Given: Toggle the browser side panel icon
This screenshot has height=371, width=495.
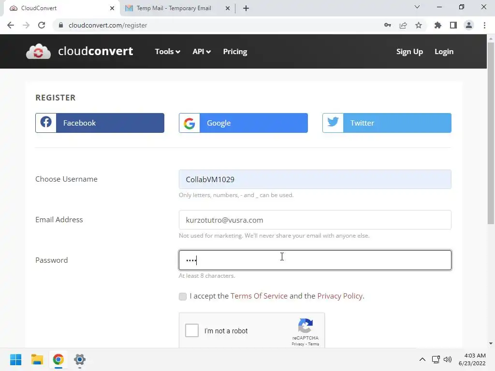Looking at the screenshot, I should (453, 25).
